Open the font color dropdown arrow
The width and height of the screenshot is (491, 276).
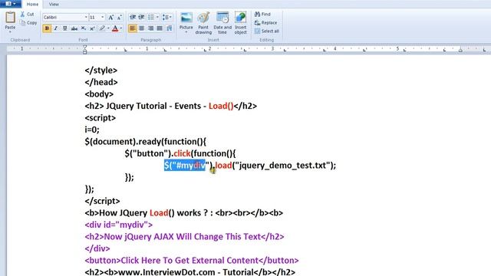click(121, 28)
